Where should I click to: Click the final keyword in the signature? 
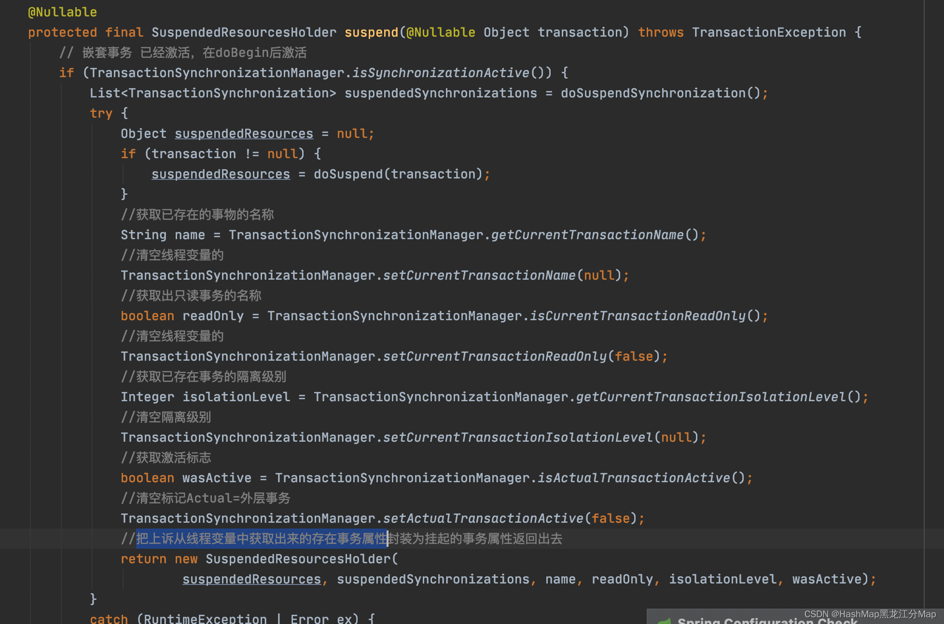(124, 32)
